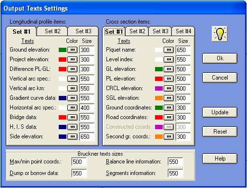The image size is (247, 188).
Task: Open color picker button for Vertical arc km
Action: 72,89
